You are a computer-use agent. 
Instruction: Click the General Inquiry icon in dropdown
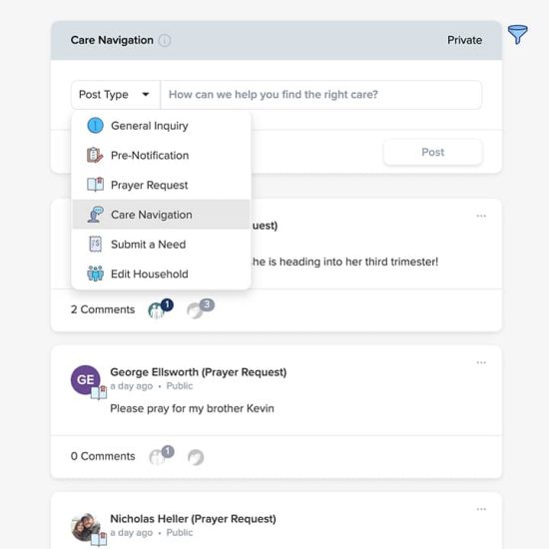point(95,126)
